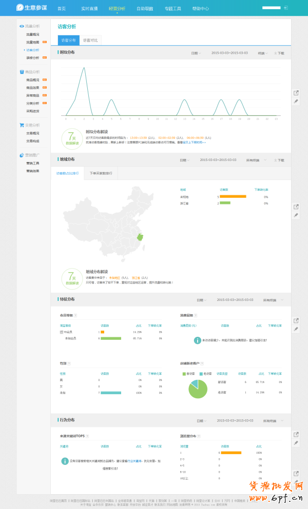Click help icon next to 来源关键词TOP5
The image size is (308, 509).
coord(87,436)
